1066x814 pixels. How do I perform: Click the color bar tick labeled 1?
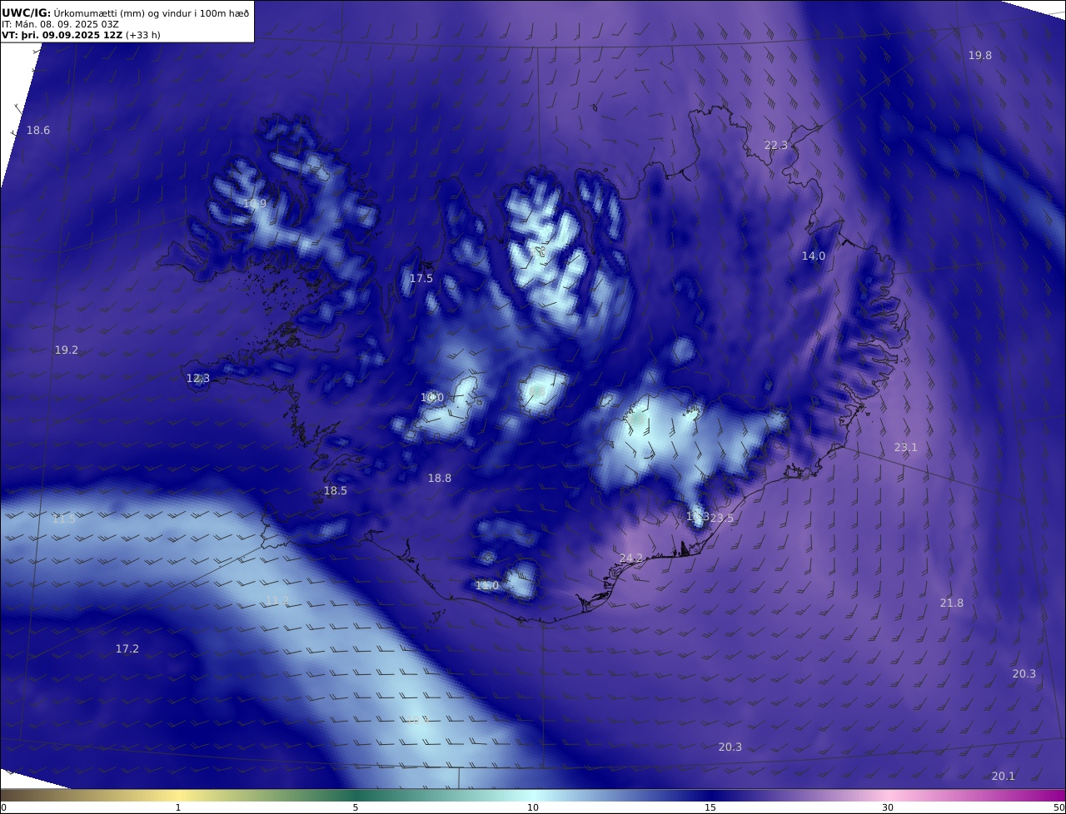[x=178, y=807]
